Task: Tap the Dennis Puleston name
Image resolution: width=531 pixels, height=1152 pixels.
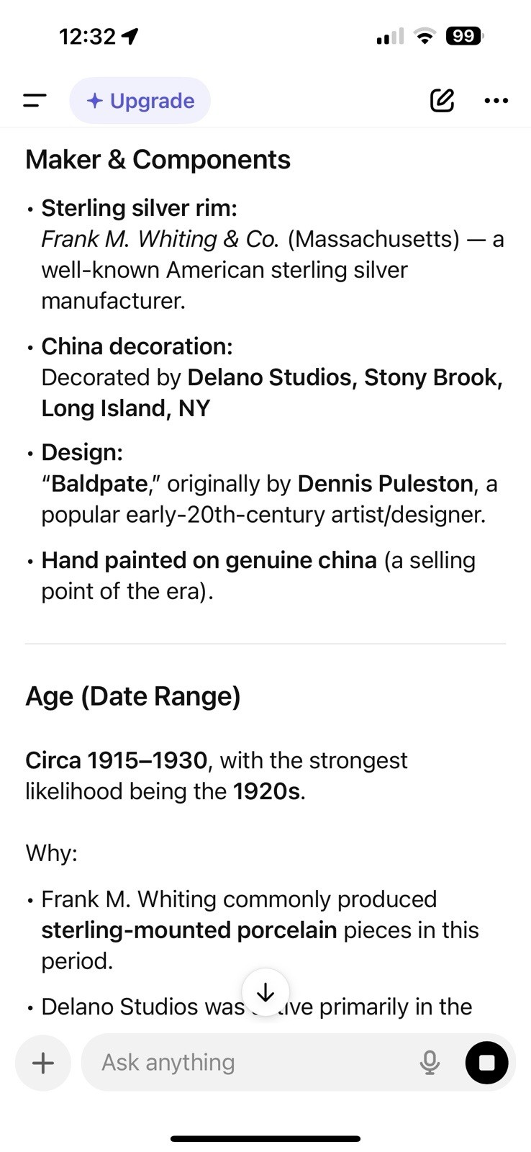Action: 385,484
